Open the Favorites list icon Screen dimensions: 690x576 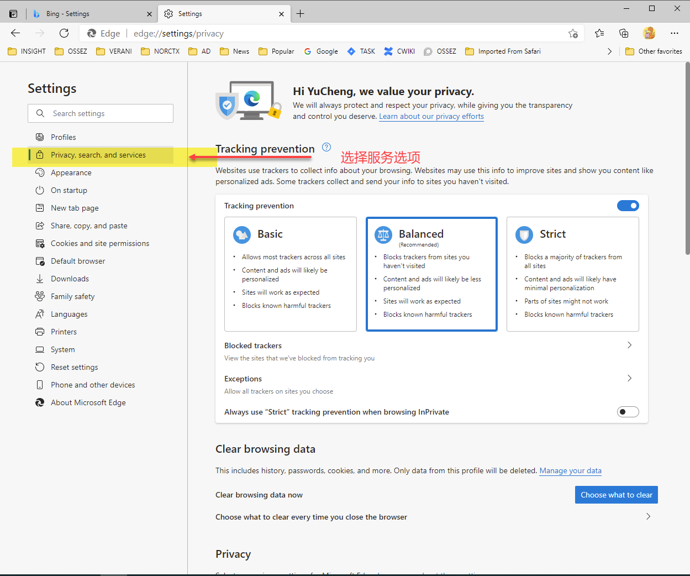coord(599,33)
